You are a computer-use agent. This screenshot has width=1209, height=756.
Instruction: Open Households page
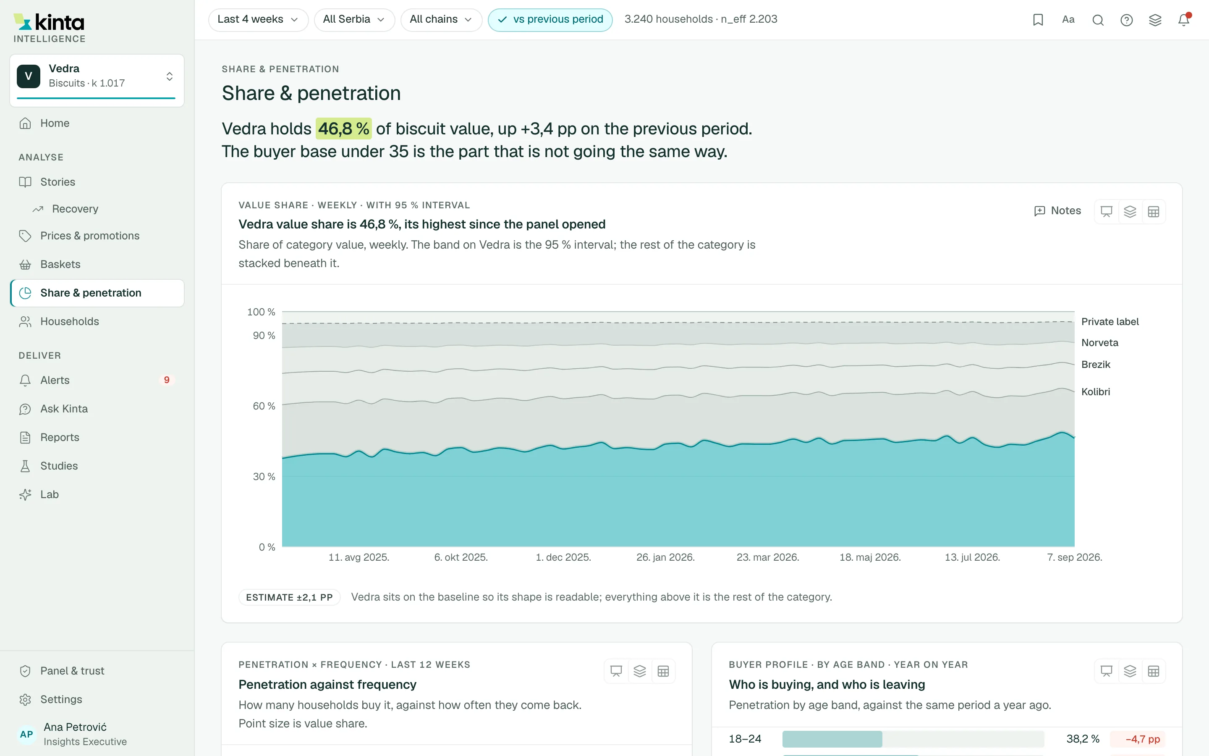click(97, 321)
